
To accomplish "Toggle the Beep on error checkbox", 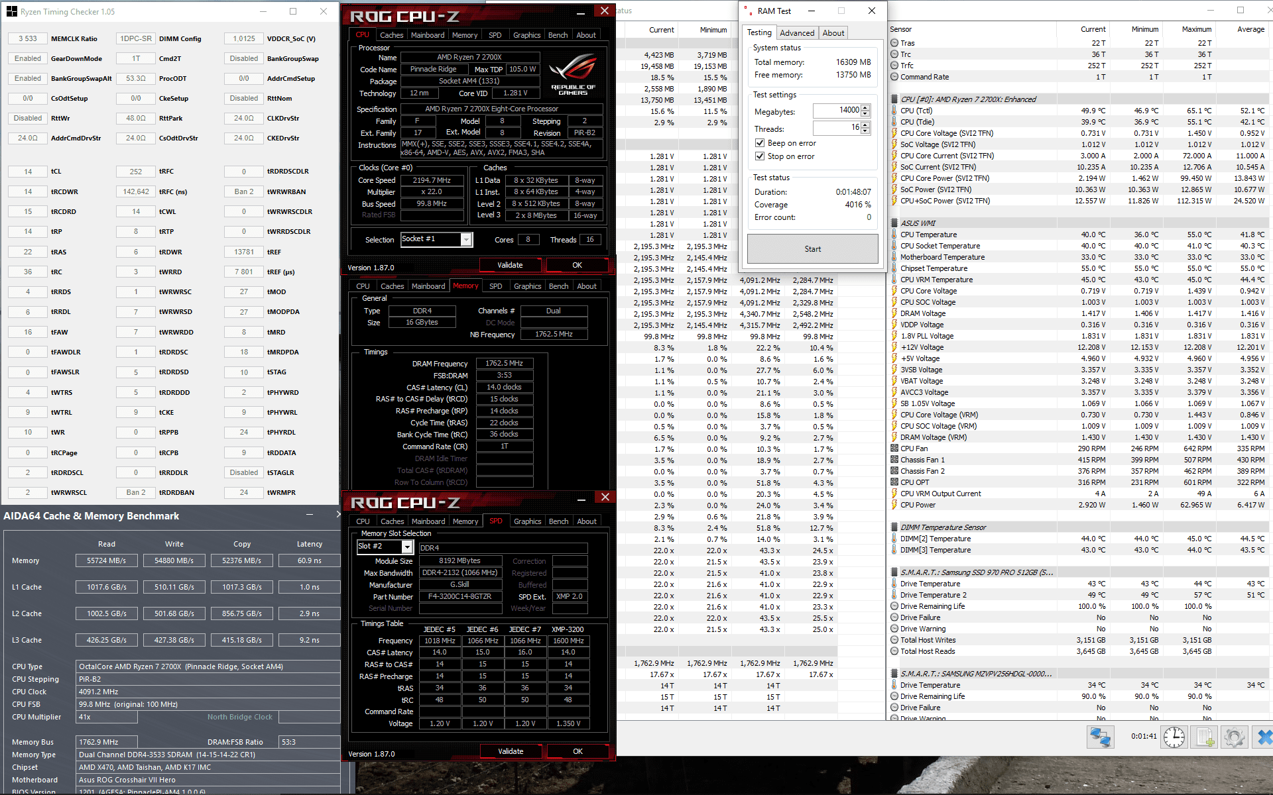I will tap(760, 143).
